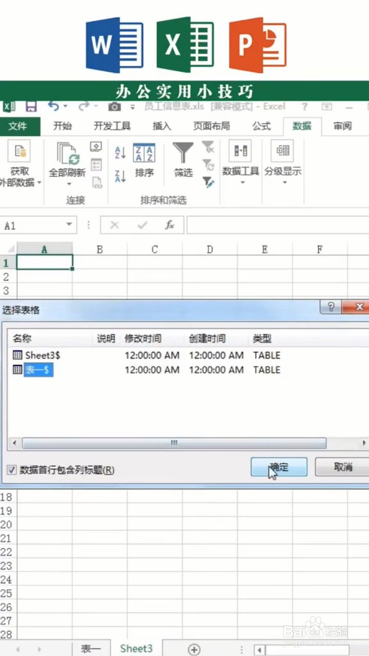This screenshot has width=369, height=656.
Task: Click the Cancel (取消) button
Action: 343,467
